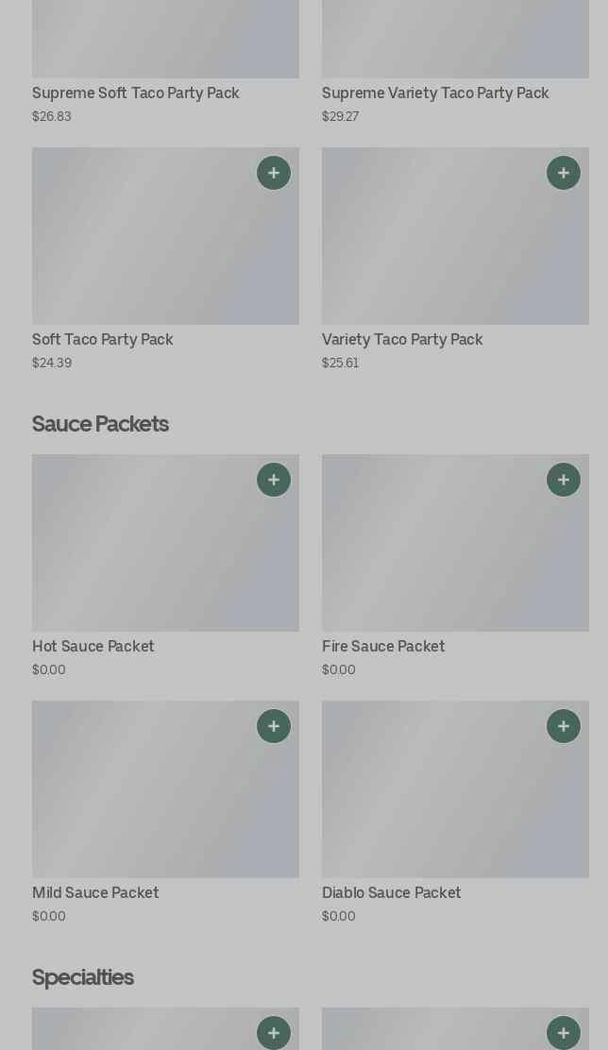Viewport: 608px width, 1050px height.
Task: Add Diablo Sauce Packet via plus icon
Action: [564, 726]
